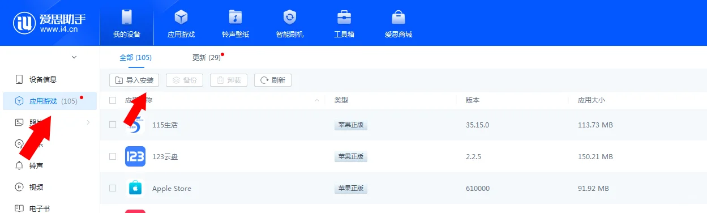Screen dimensions: 707x213
Task: Click version 2.2.5
Action: [473, 156]
